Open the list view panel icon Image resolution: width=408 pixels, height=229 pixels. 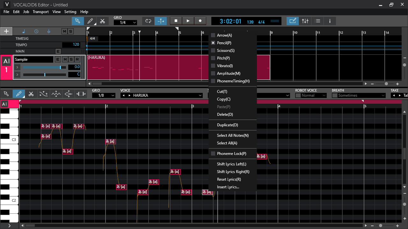pos(317,21)
